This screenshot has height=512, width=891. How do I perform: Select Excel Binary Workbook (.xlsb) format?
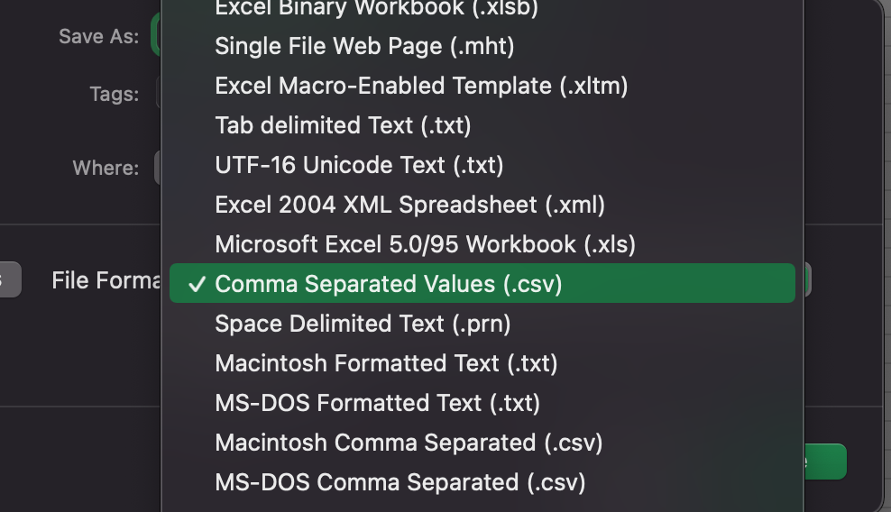[x=376, y=9]
